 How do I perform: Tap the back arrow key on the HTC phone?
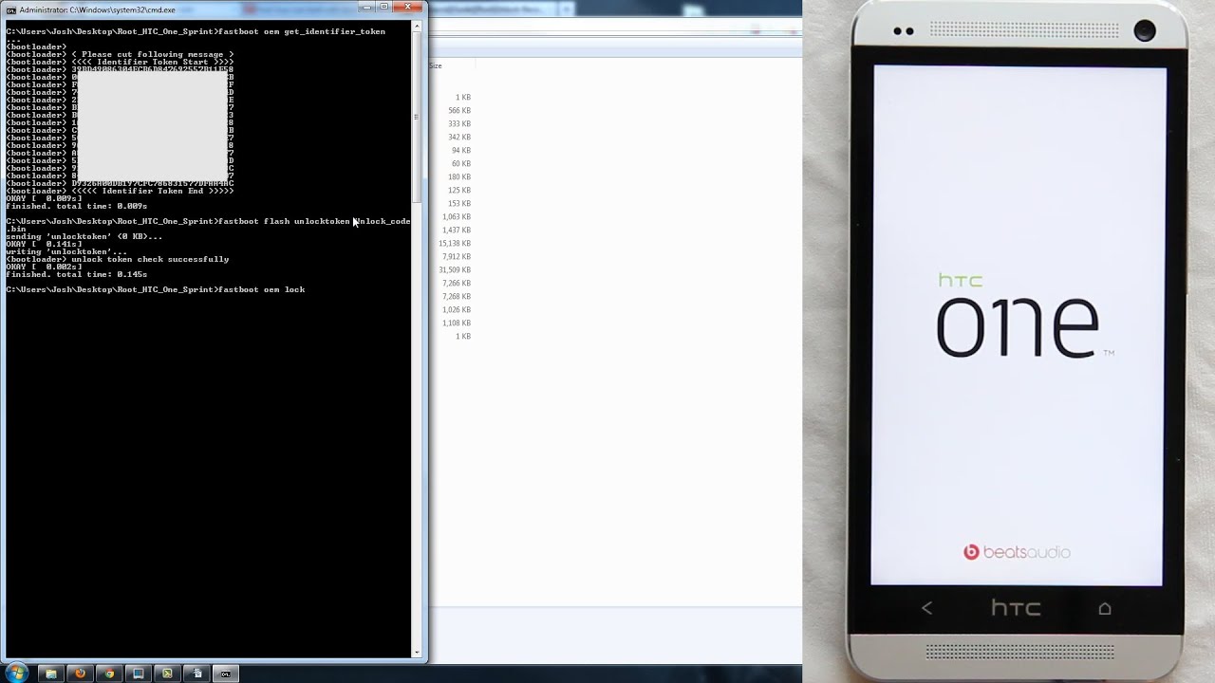(x=927, y=608)
